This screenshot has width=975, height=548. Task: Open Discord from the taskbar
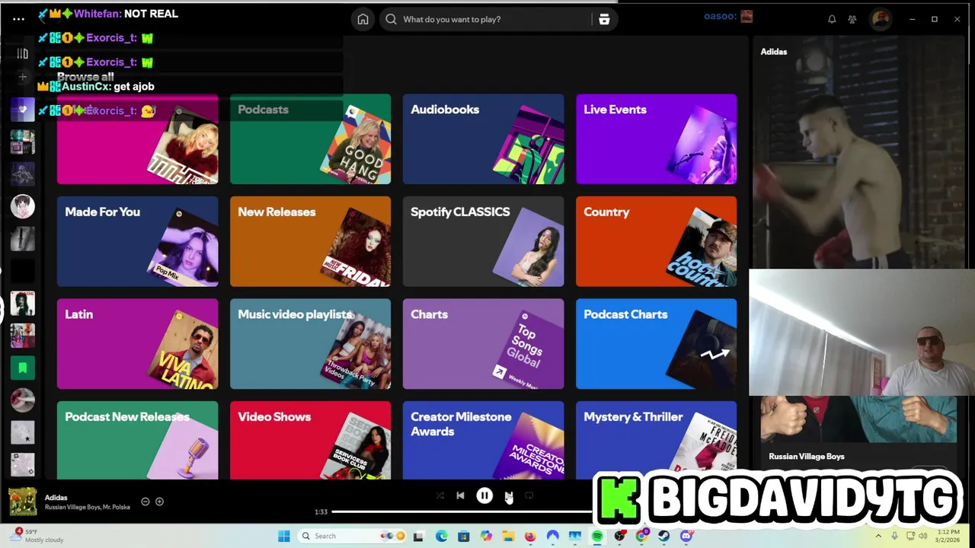[686, 536]
